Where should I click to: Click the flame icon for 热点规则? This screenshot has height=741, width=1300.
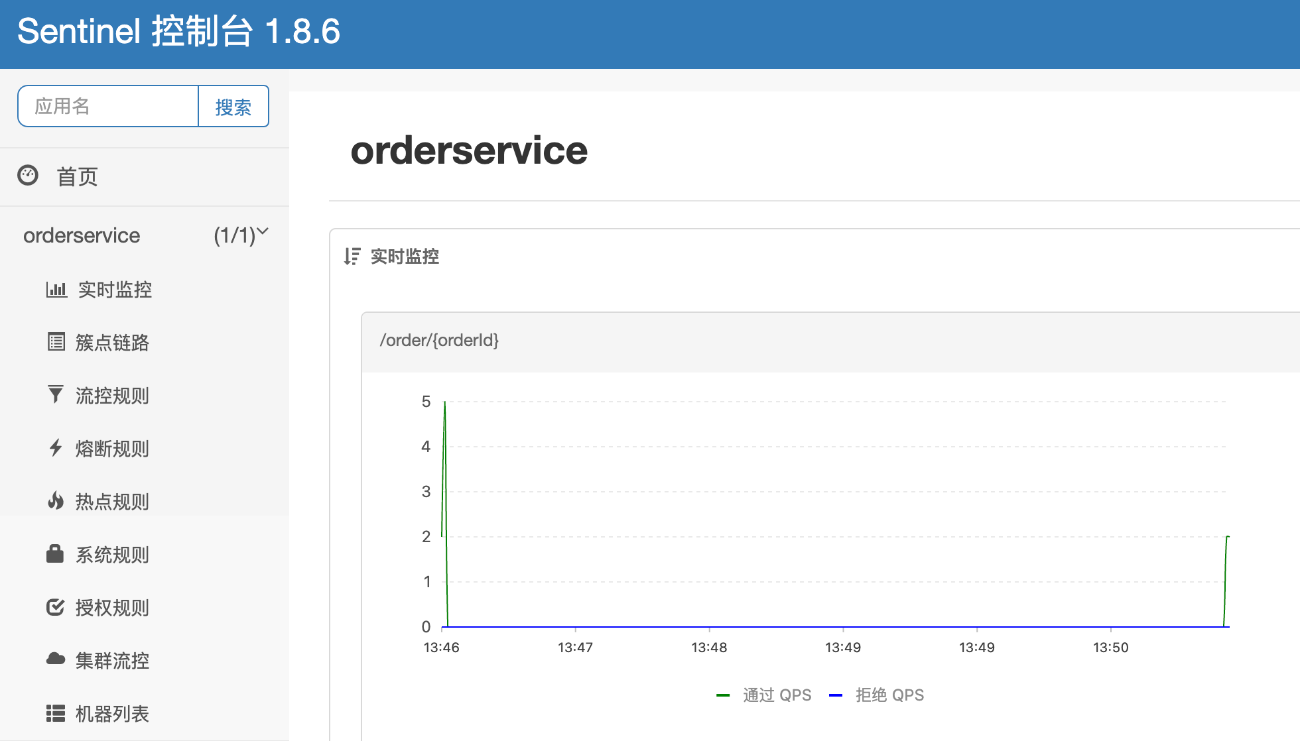pos(56,501)
